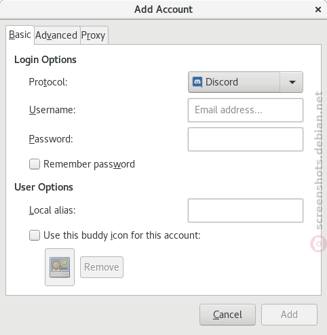This screenshot has width=327, height=335.
Task: Focus the Email address username field
Action: tap(246, 111)
